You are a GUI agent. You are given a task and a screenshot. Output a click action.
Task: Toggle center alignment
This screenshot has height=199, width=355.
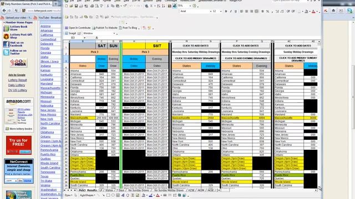246,11
